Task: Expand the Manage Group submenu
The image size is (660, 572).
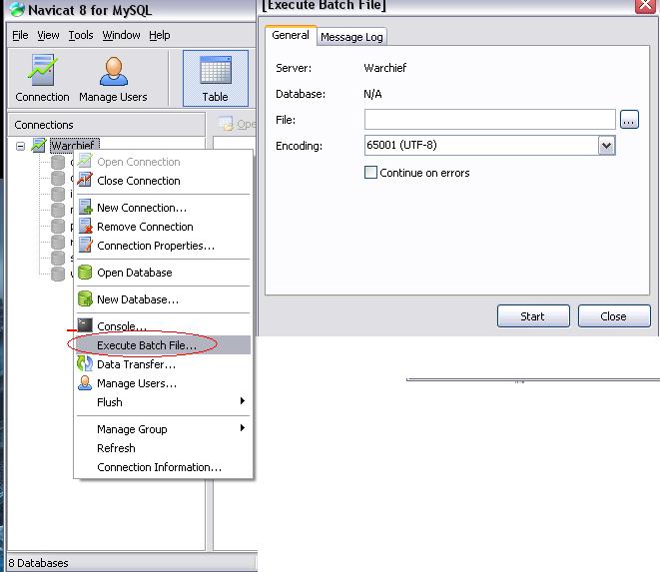Action: coord(242,429)
